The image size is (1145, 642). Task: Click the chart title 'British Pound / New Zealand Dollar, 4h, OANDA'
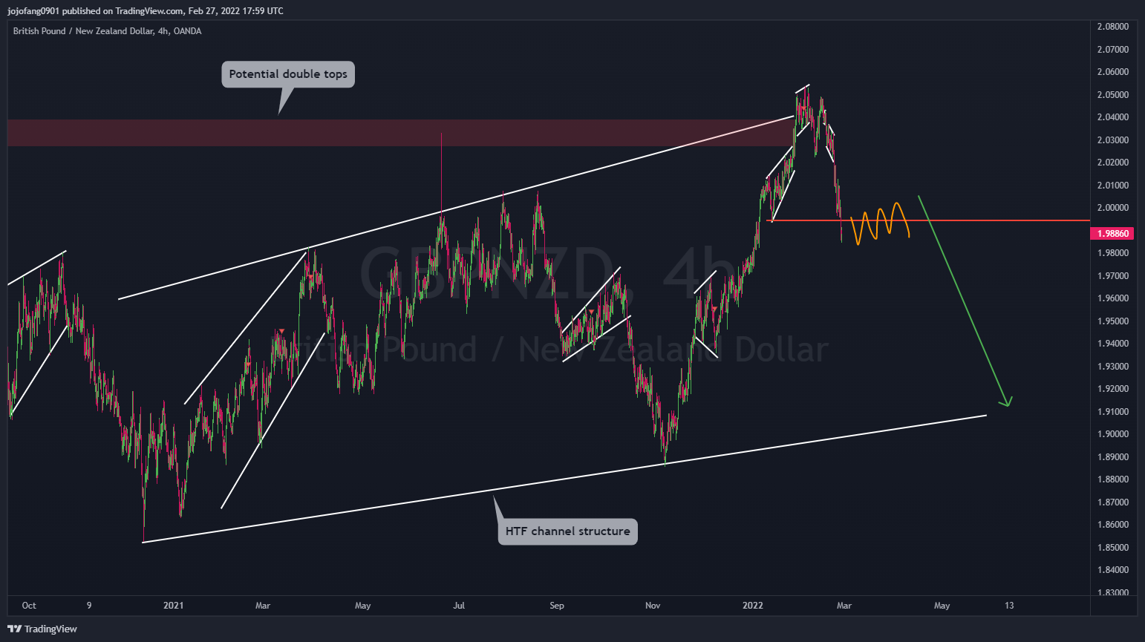107,31
